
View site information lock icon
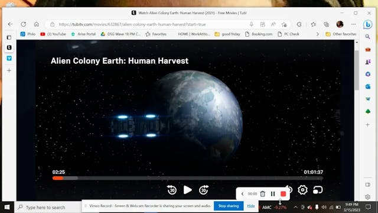tap(53, 24)
